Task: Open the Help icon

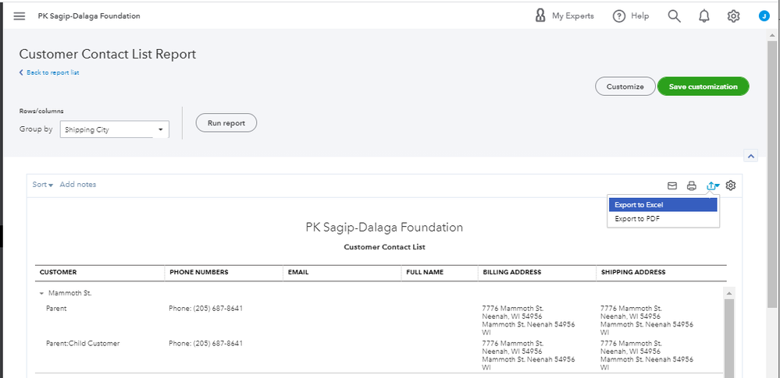Action: [619, 16]
